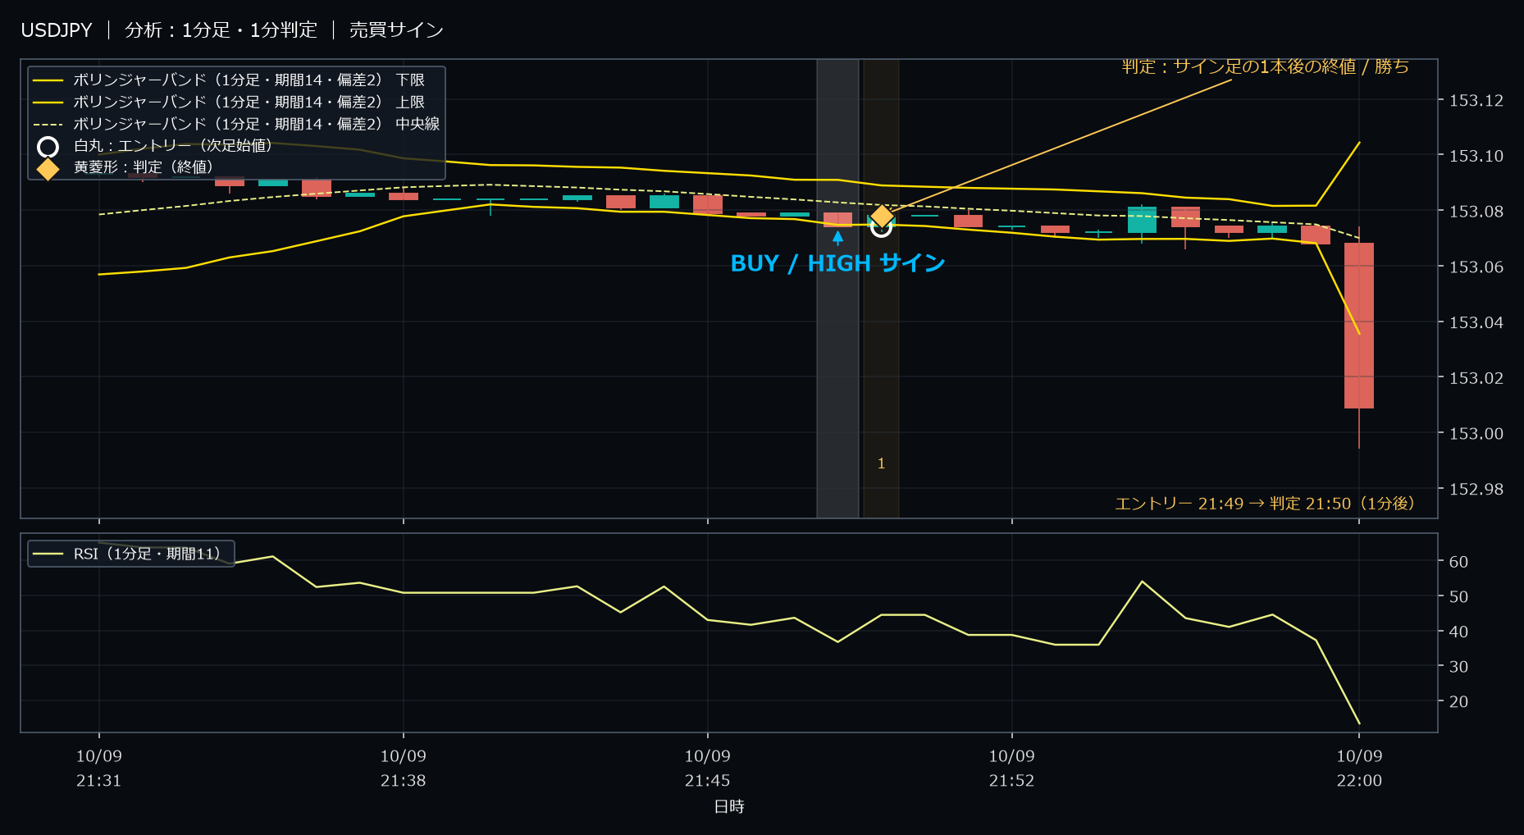
Task: Select the white circle entry marker on the chart
Action: (881, 226)
